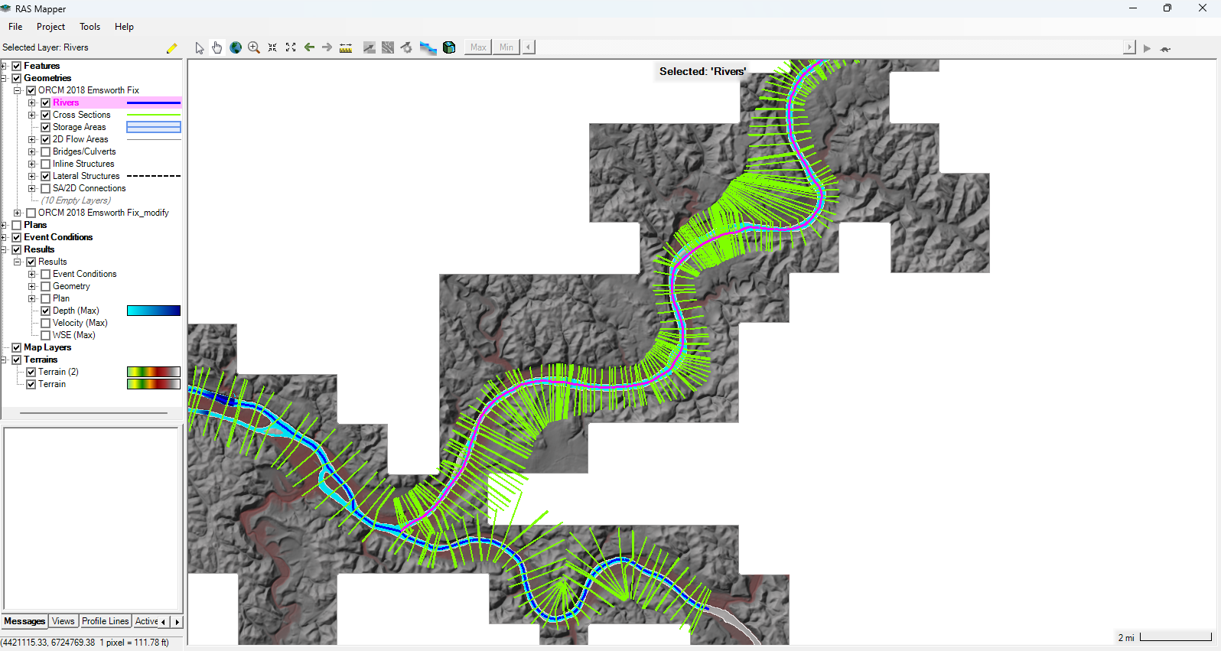The image size is (1221, 651).
Task: Select the zoom-in magnifier tool
Action: [x=254, y=47]
